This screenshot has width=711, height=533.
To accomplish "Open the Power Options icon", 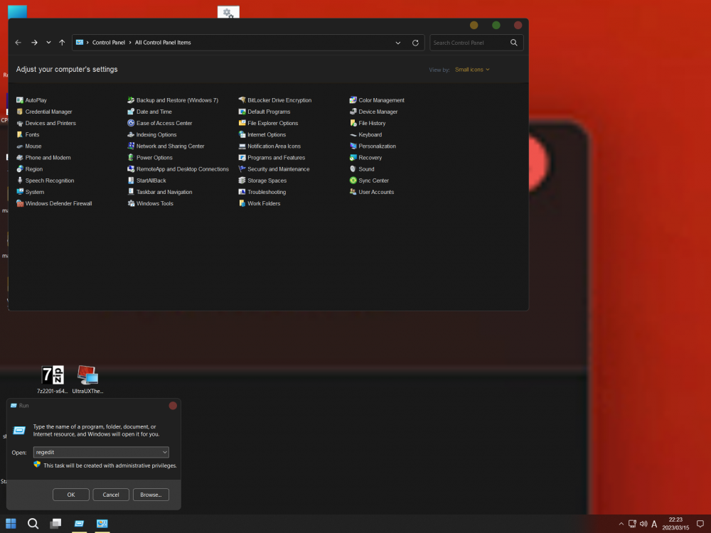I will click(131, 158).
